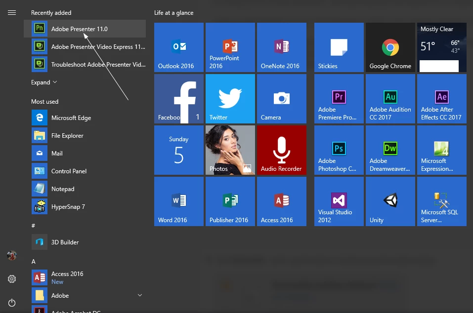Open Adobe Presenter Video Express 11
The image size is (473, 313).
tap(85, 47)
